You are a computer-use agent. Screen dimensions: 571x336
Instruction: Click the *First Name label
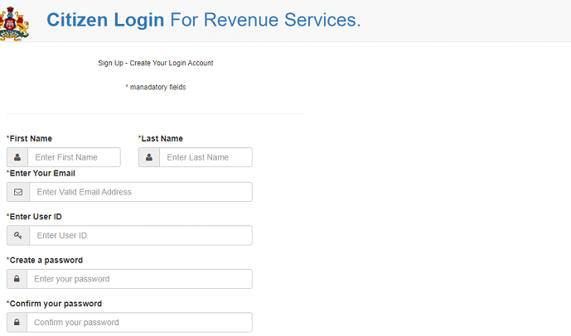[x=30, y=138]
